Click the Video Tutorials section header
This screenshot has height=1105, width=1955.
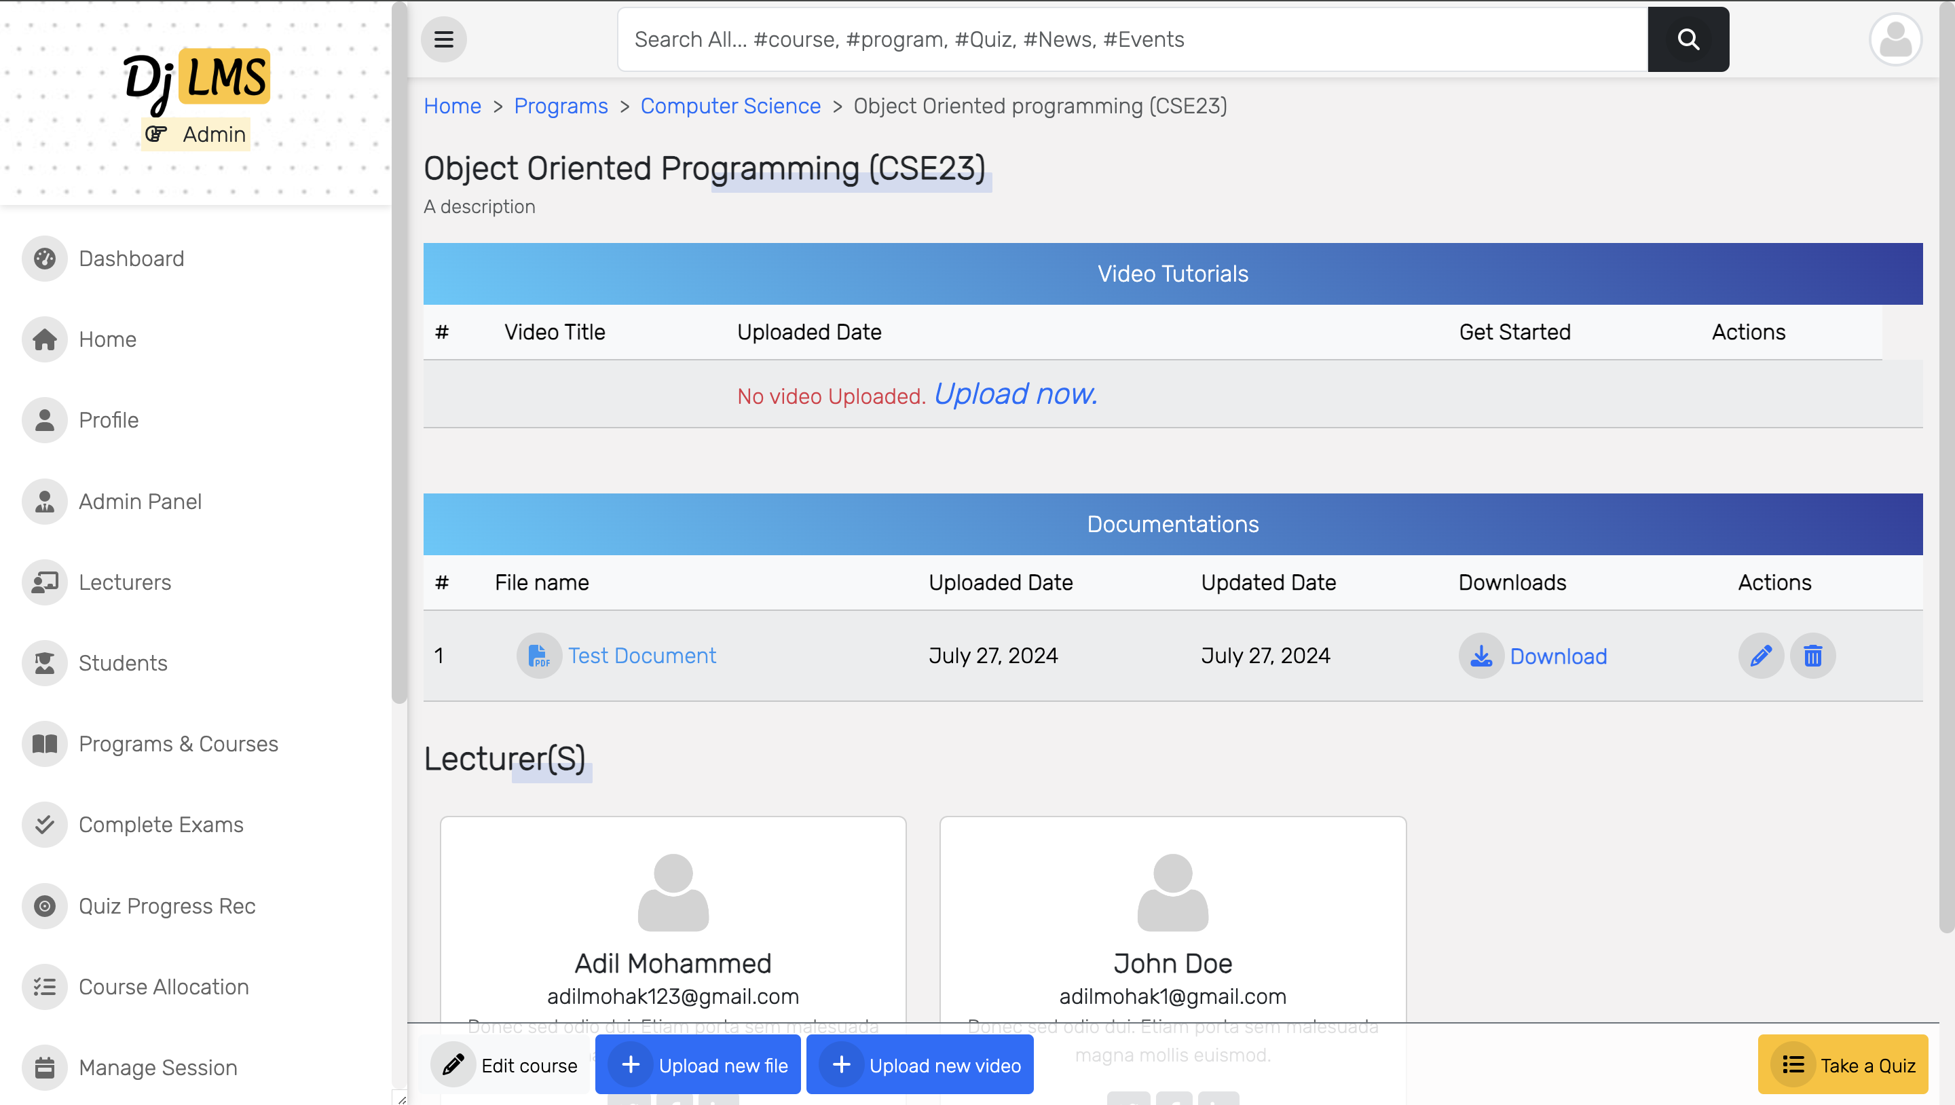click(x=1172, y=274)
